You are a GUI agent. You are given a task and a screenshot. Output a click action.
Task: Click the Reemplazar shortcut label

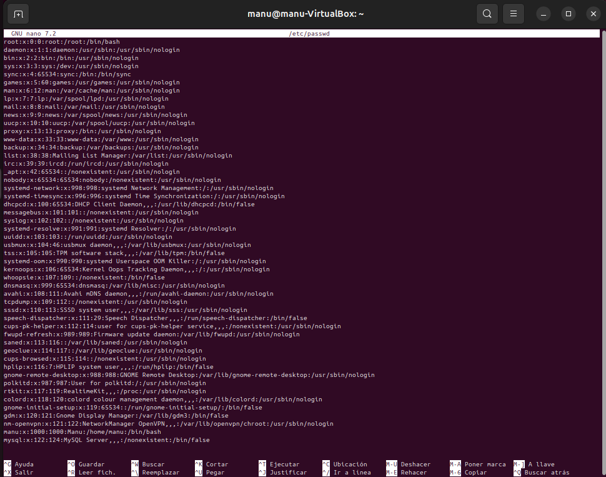(161, 473)
